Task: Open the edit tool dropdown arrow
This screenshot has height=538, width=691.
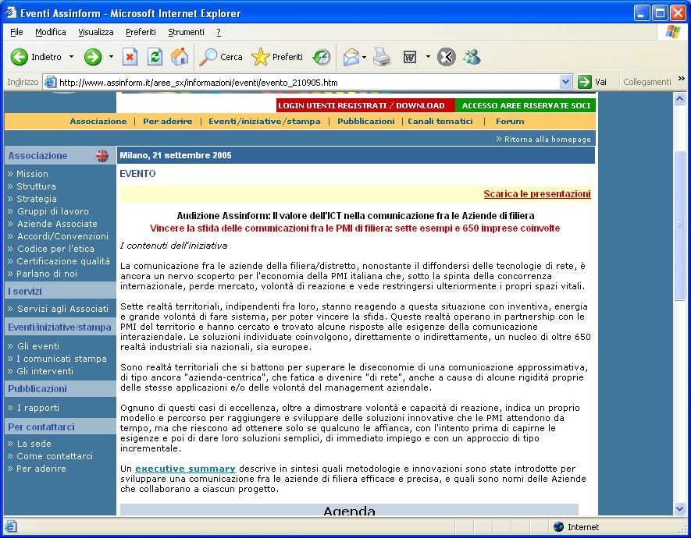Action: [x=428, y=57]
